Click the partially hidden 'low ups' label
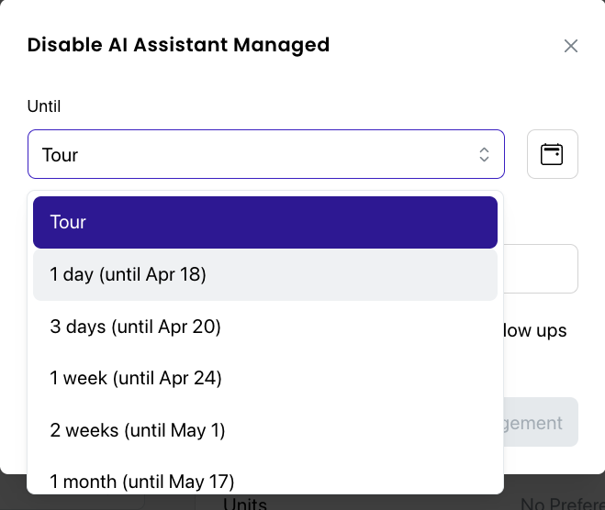Screen dimensions: 605x510 [x=535, y=331]
